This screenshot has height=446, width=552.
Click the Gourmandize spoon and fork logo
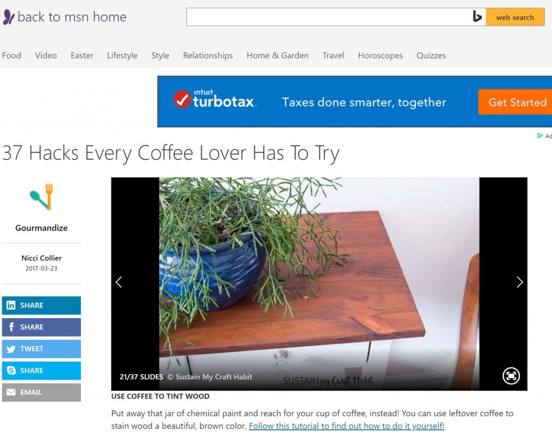click(x=42, y=197)
